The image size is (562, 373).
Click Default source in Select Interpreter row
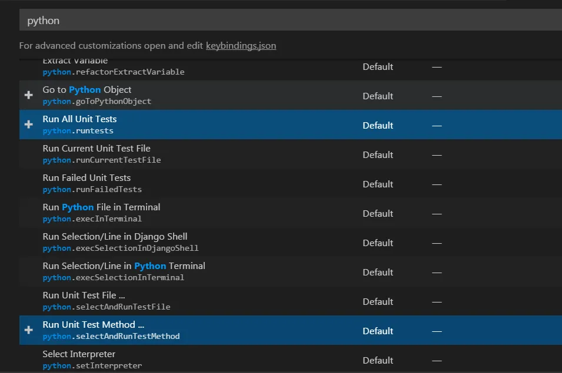(378, 360)
